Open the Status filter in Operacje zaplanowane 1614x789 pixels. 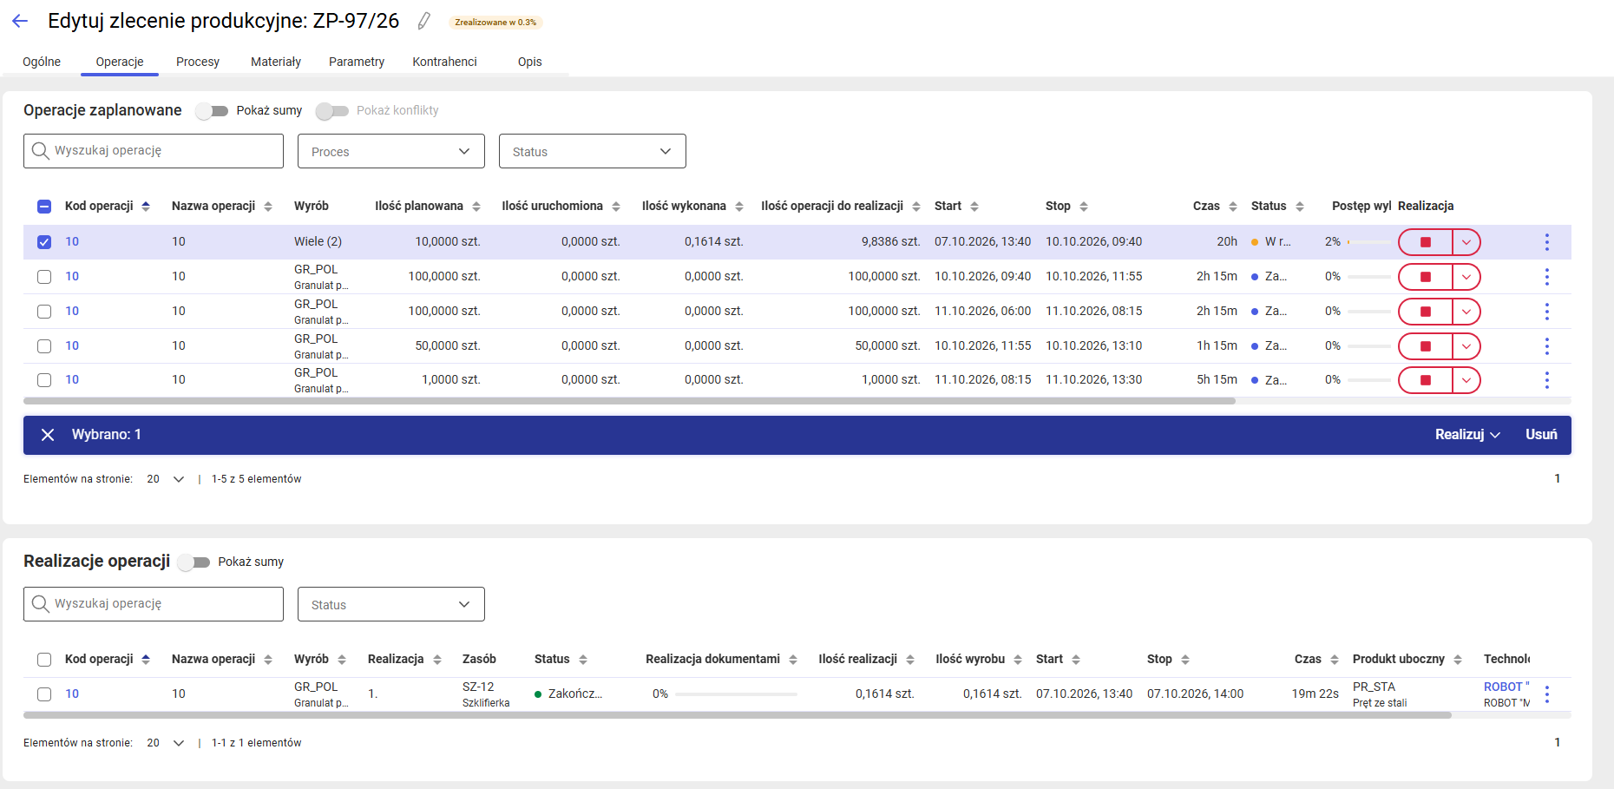tap(593, 151)
